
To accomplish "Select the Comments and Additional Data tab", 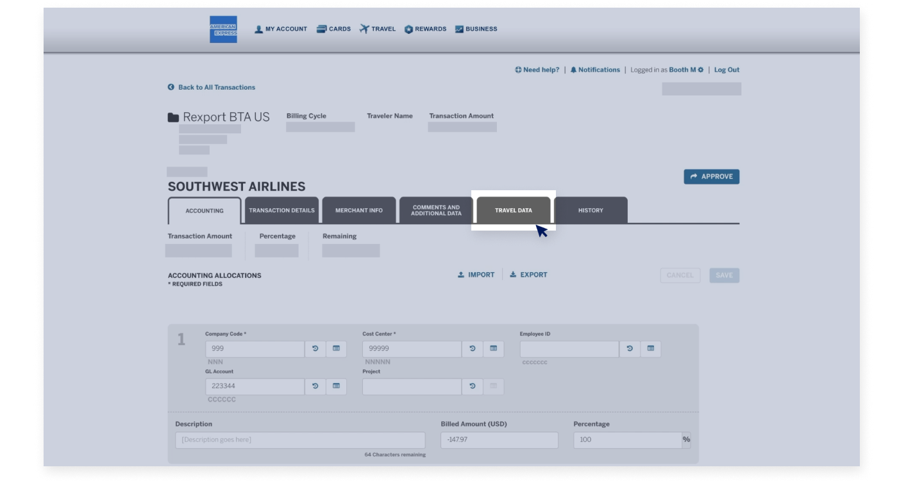I will tap(436, 209).
